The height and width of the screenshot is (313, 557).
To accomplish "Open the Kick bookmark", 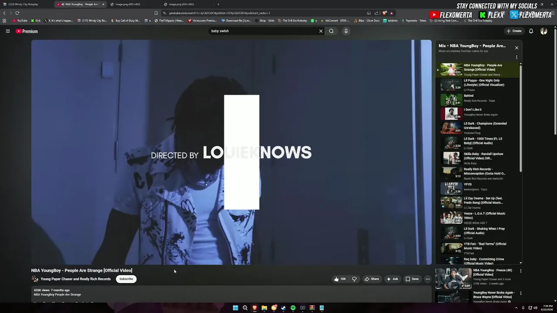I will [x=36, y=20].
